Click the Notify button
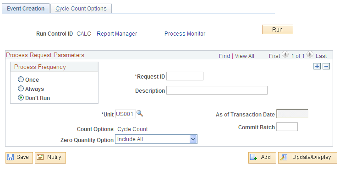The image size is (345, 169). 50,157
